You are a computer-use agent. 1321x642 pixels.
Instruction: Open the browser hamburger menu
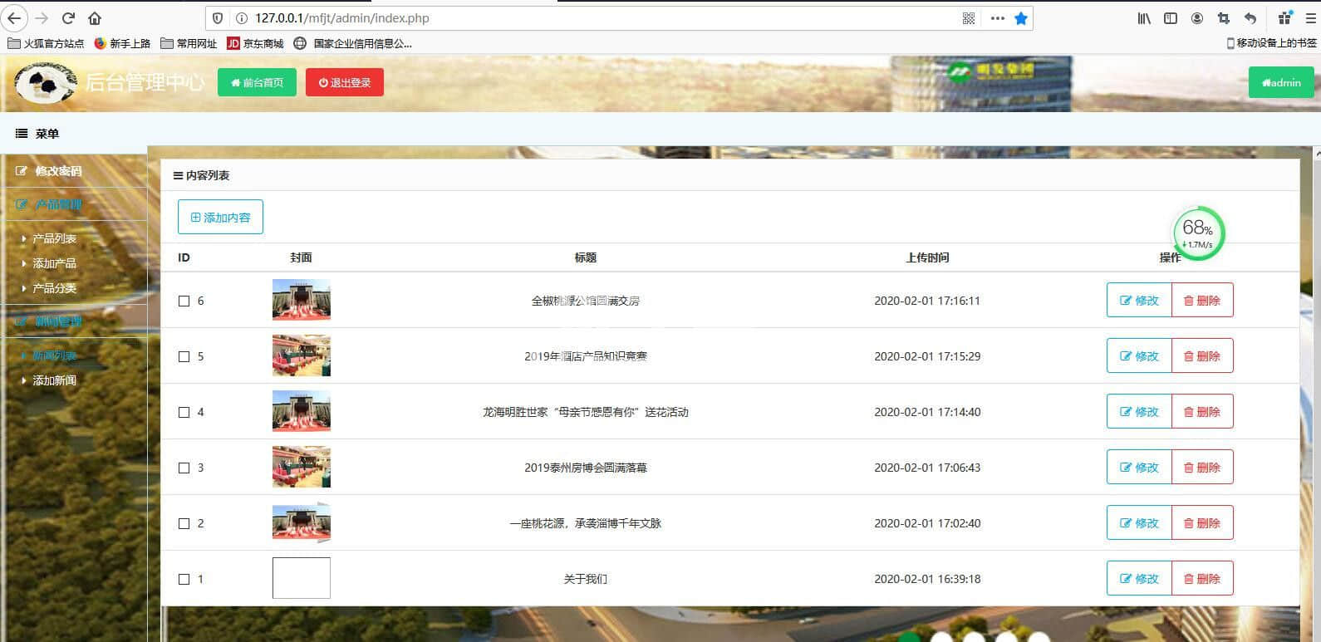pos(1310,18)
